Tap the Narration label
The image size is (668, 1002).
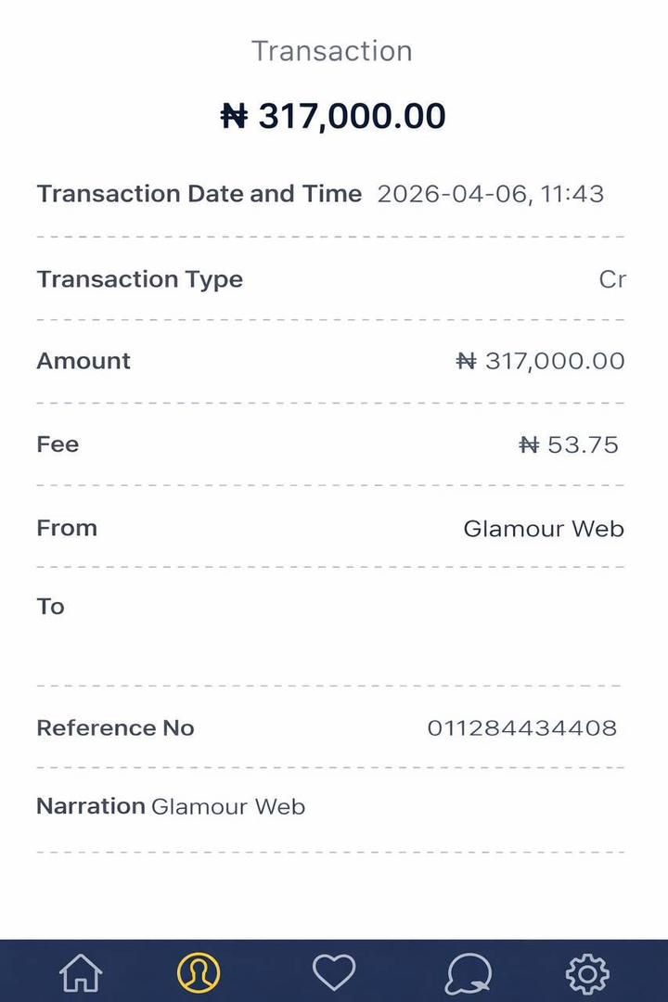coord(90,806)
